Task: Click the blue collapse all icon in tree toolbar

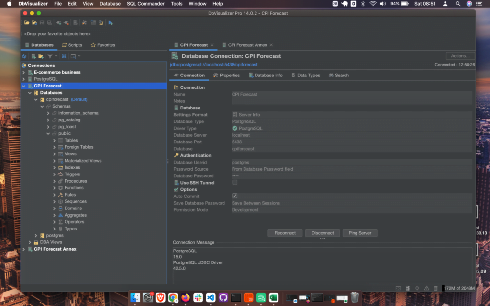Action: pos(64,56)
